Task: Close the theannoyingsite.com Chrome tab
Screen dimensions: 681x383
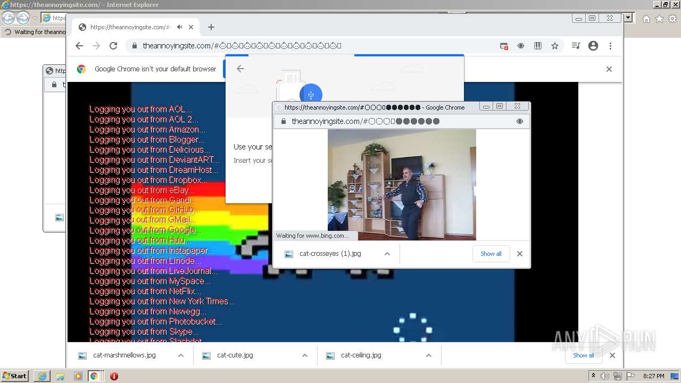Action: click(x=191, y=27)
